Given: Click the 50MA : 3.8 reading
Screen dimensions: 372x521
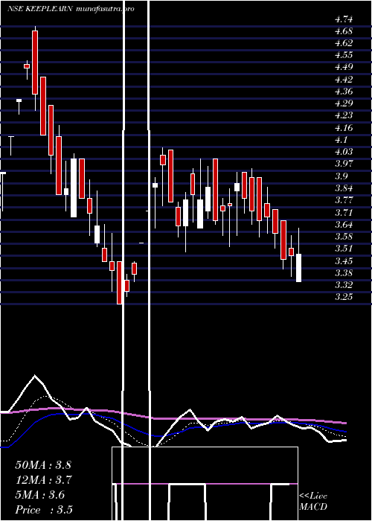Looking at the screenshot, I should tap(43, 465).
